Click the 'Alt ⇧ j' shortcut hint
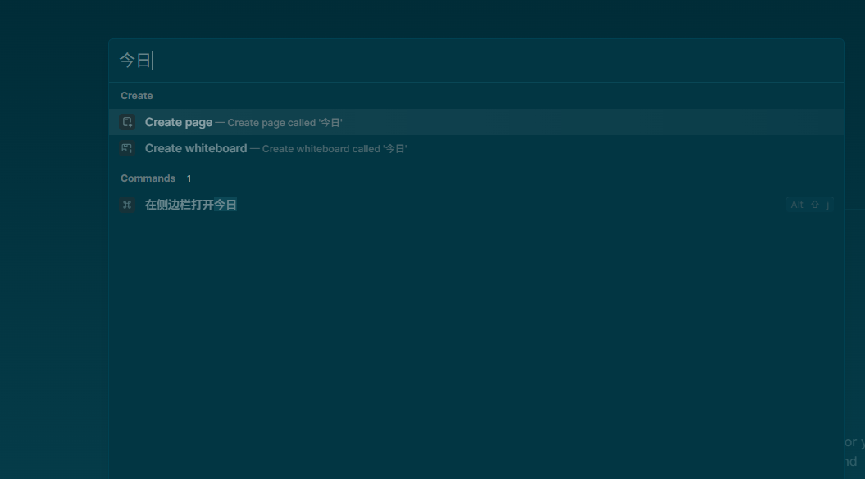Screen dimensions: 865x479 [x=810, y=205]
